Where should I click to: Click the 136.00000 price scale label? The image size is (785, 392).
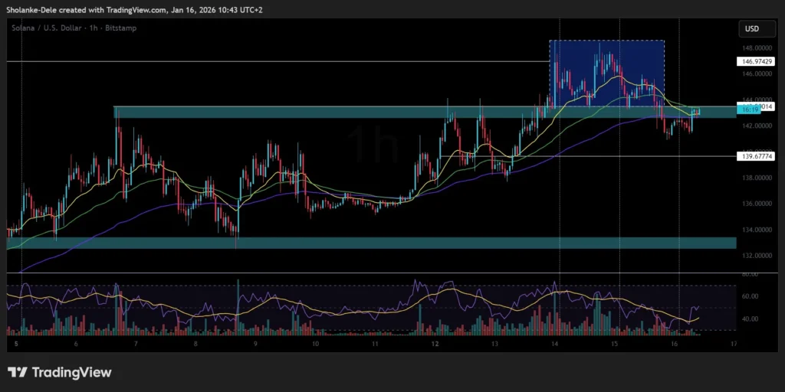coord(754,204)
